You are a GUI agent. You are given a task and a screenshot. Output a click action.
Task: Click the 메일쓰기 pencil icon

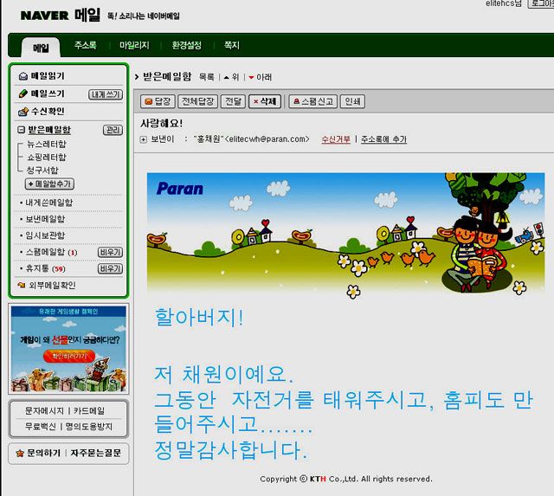pyautogui.click(x=23, y=93)
